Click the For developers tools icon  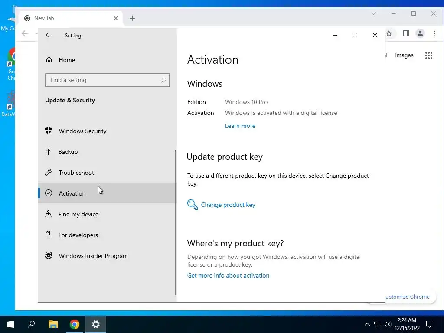point(49,235)
